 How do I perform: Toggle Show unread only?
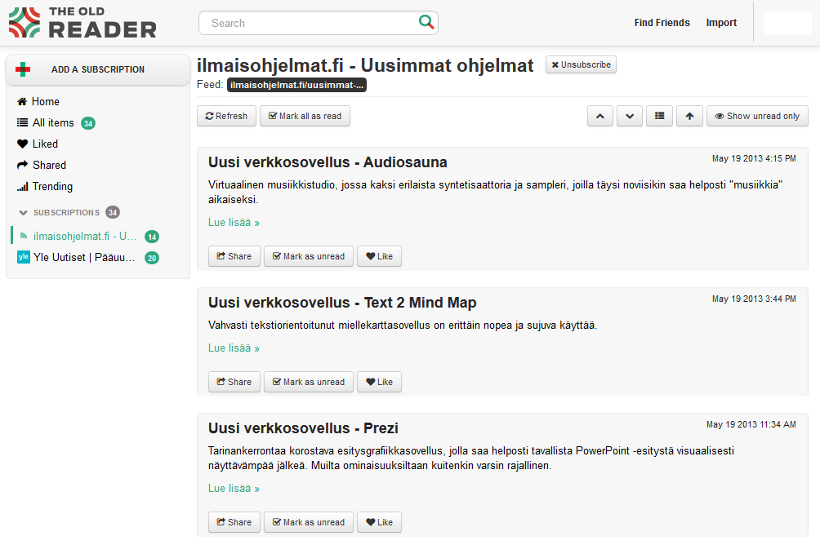(x=757, y=116)
